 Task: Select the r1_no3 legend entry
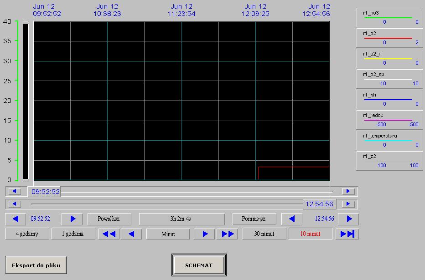(x=390, y=17)
